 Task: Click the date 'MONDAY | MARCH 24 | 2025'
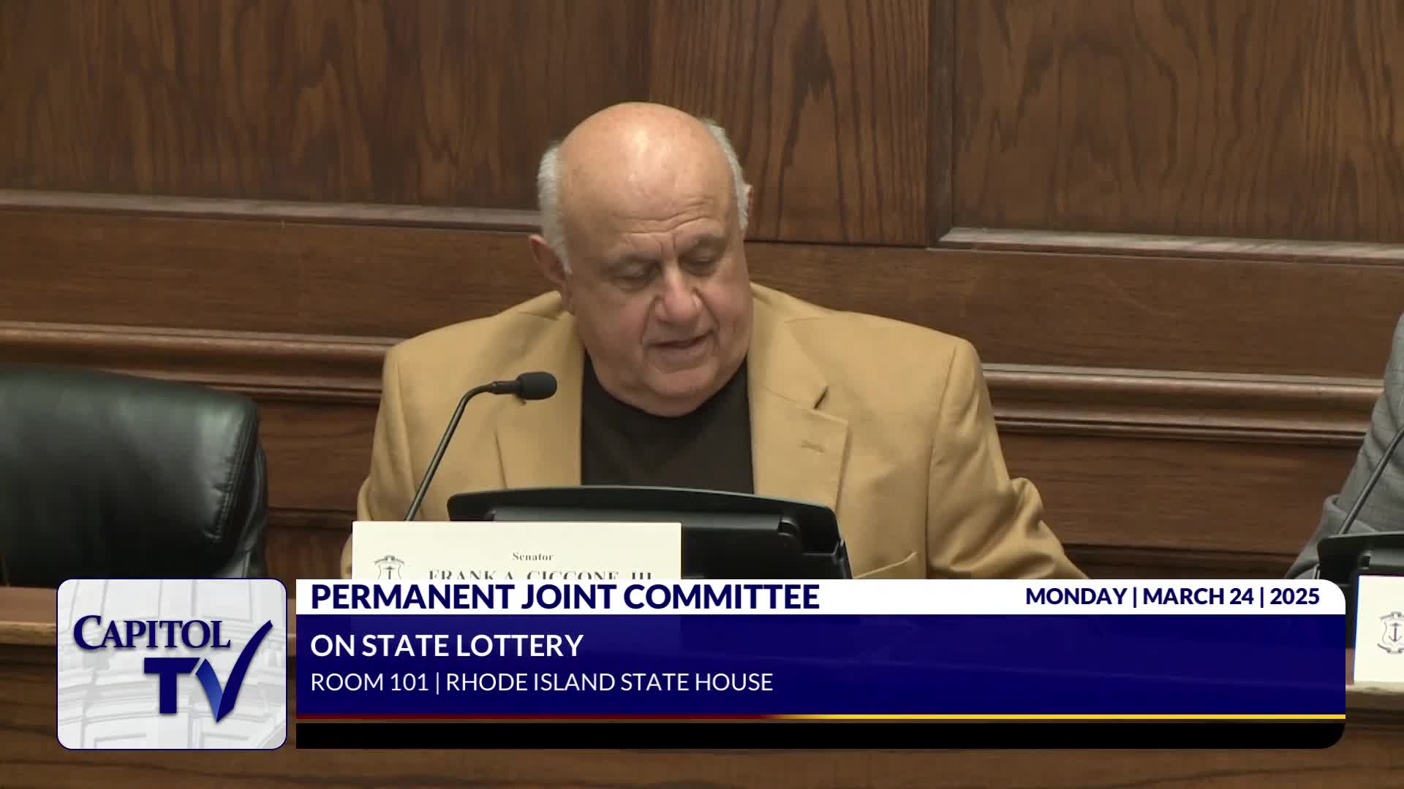point(1172,597)
